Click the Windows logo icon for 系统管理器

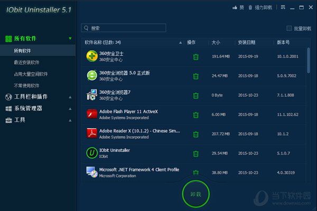click(x=8, y=109)
